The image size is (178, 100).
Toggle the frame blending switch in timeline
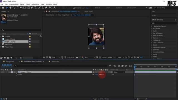point(122,66)
